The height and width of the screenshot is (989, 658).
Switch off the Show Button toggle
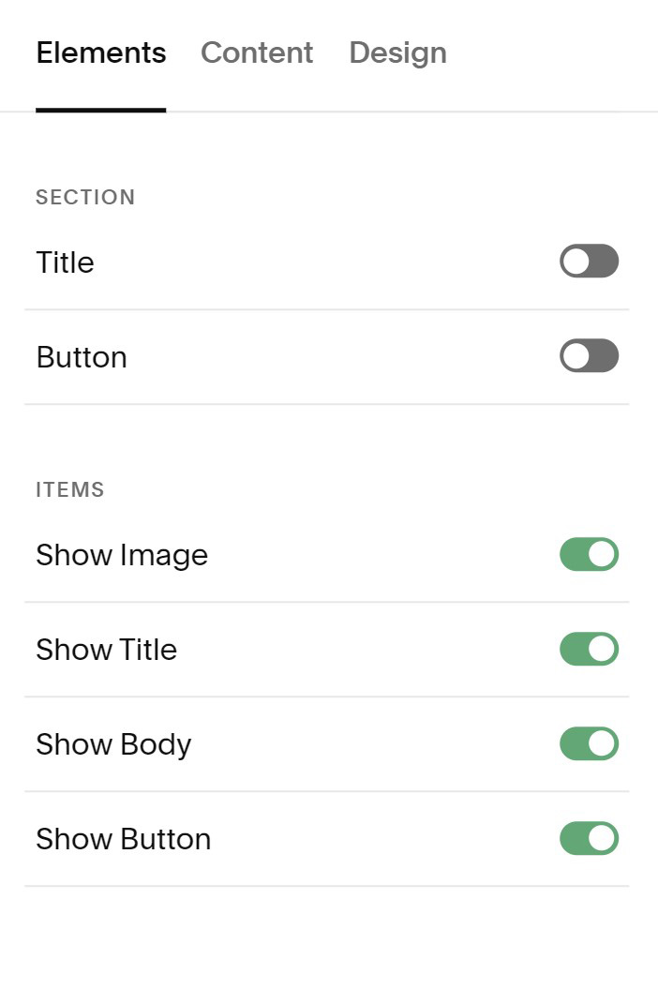589,838
